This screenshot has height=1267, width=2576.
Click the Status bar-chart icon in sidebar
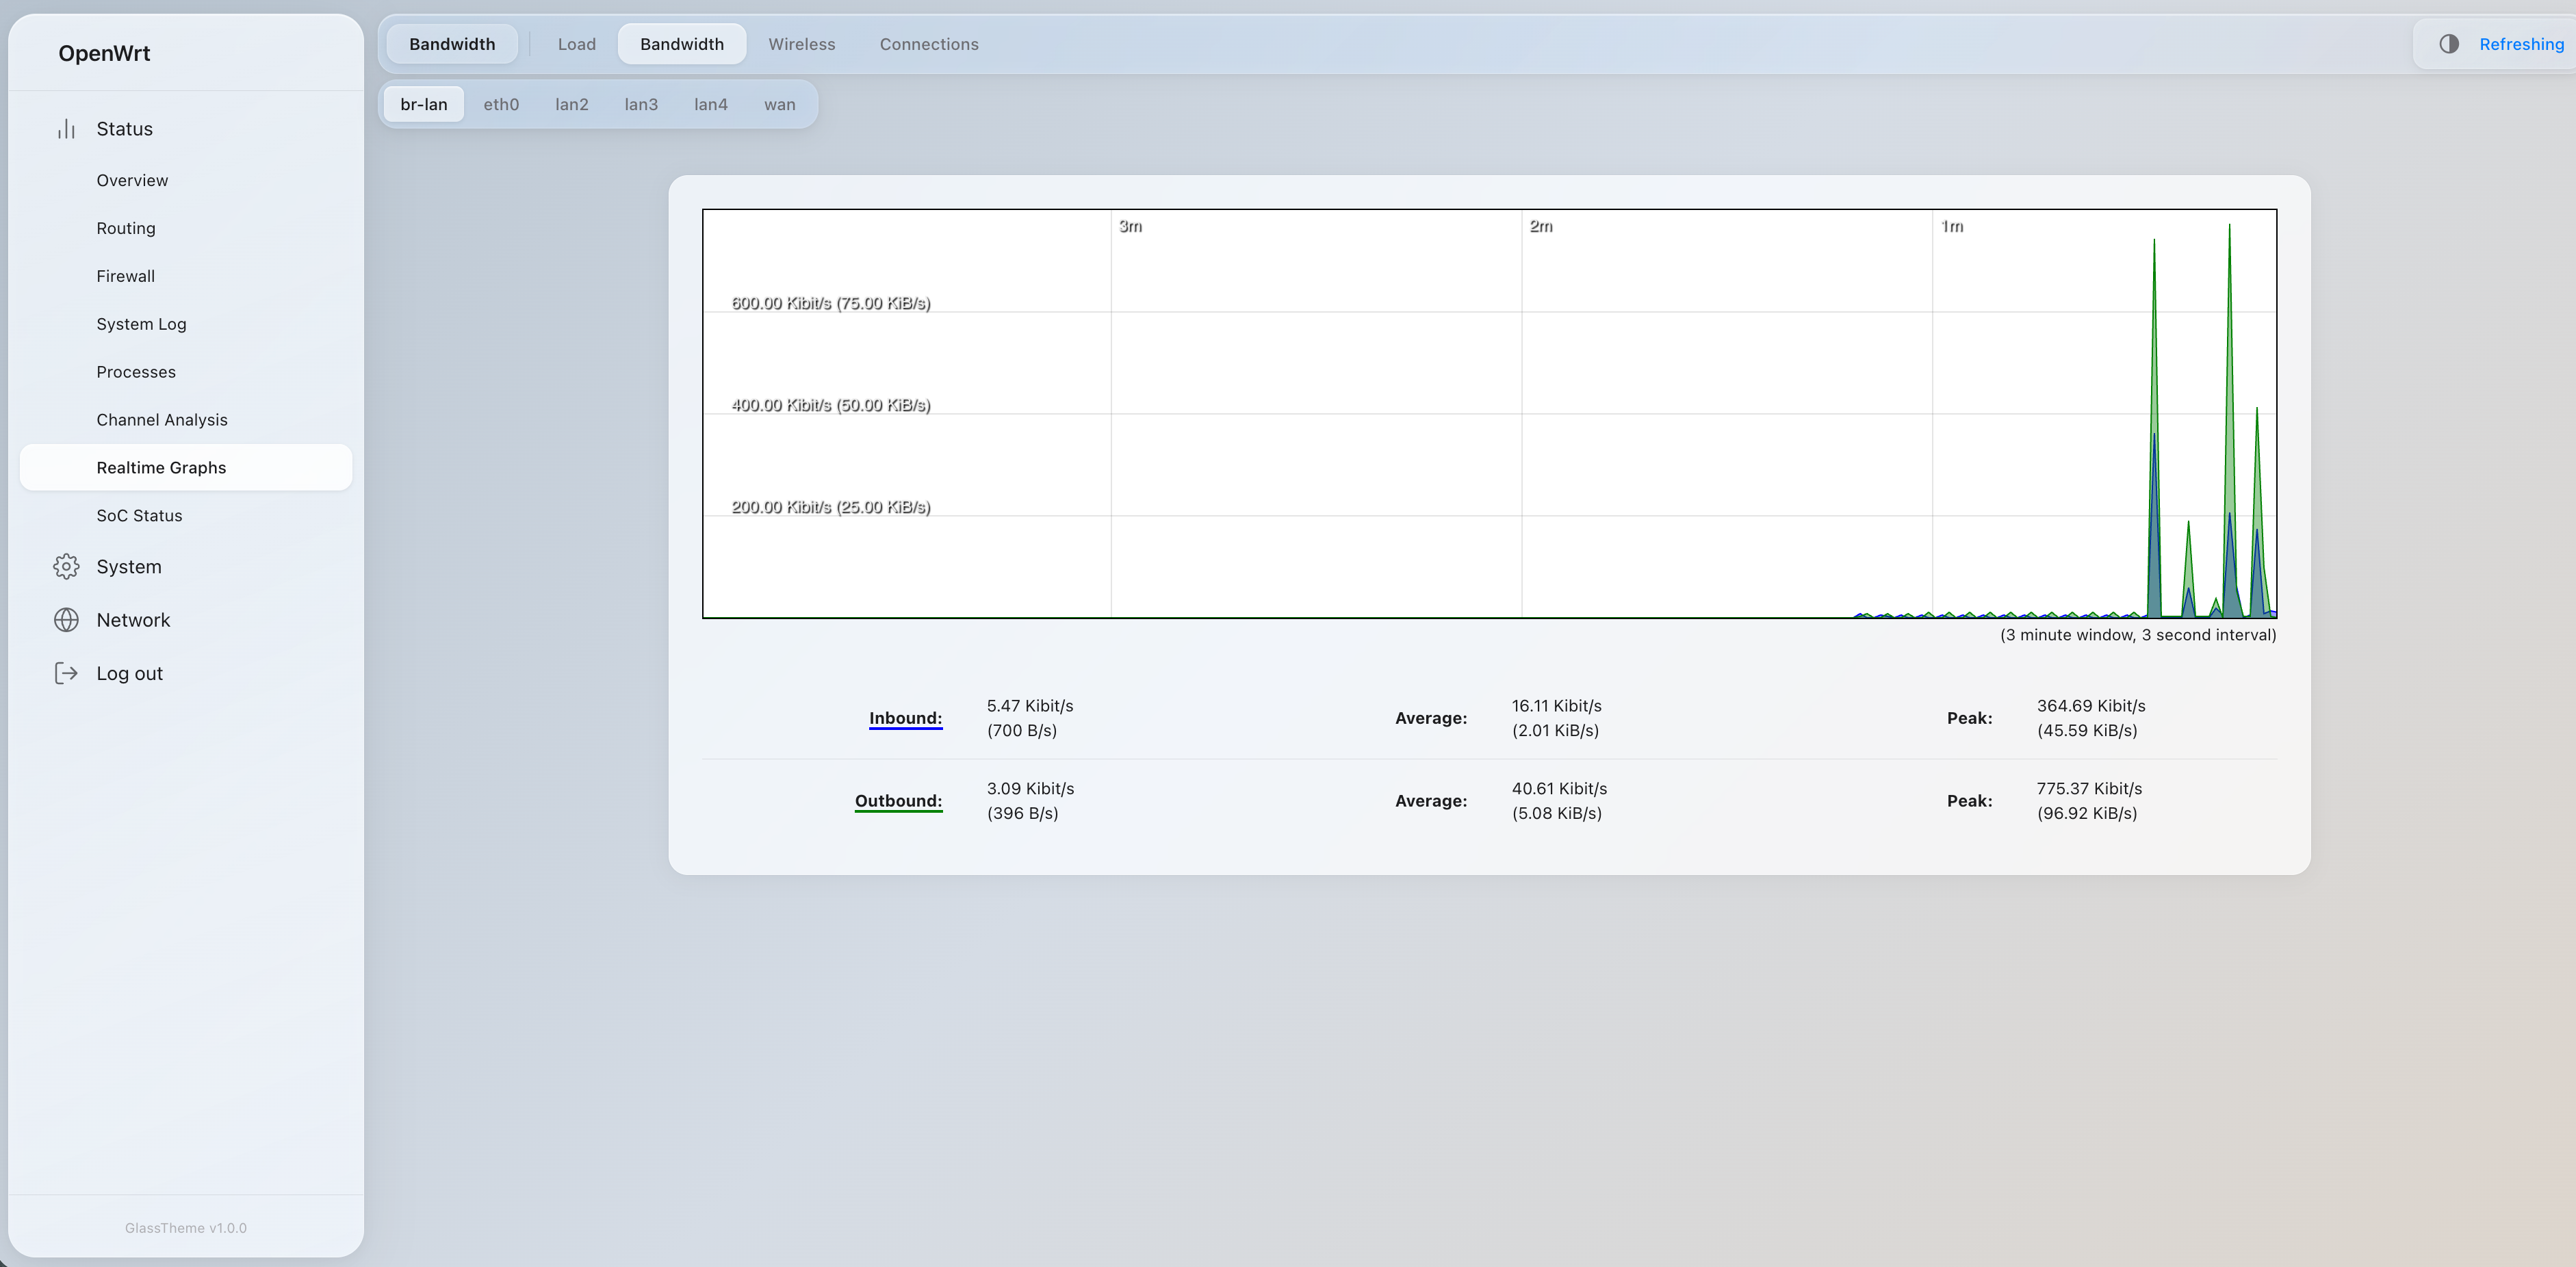coord(66,129)
